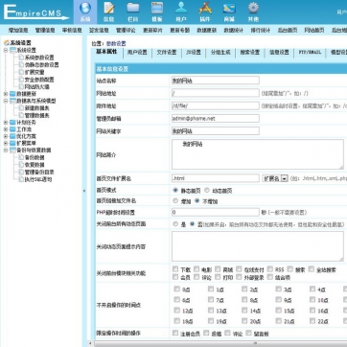
Task: Select 增加 radio for homepage link filename
Action: (175, 201)
